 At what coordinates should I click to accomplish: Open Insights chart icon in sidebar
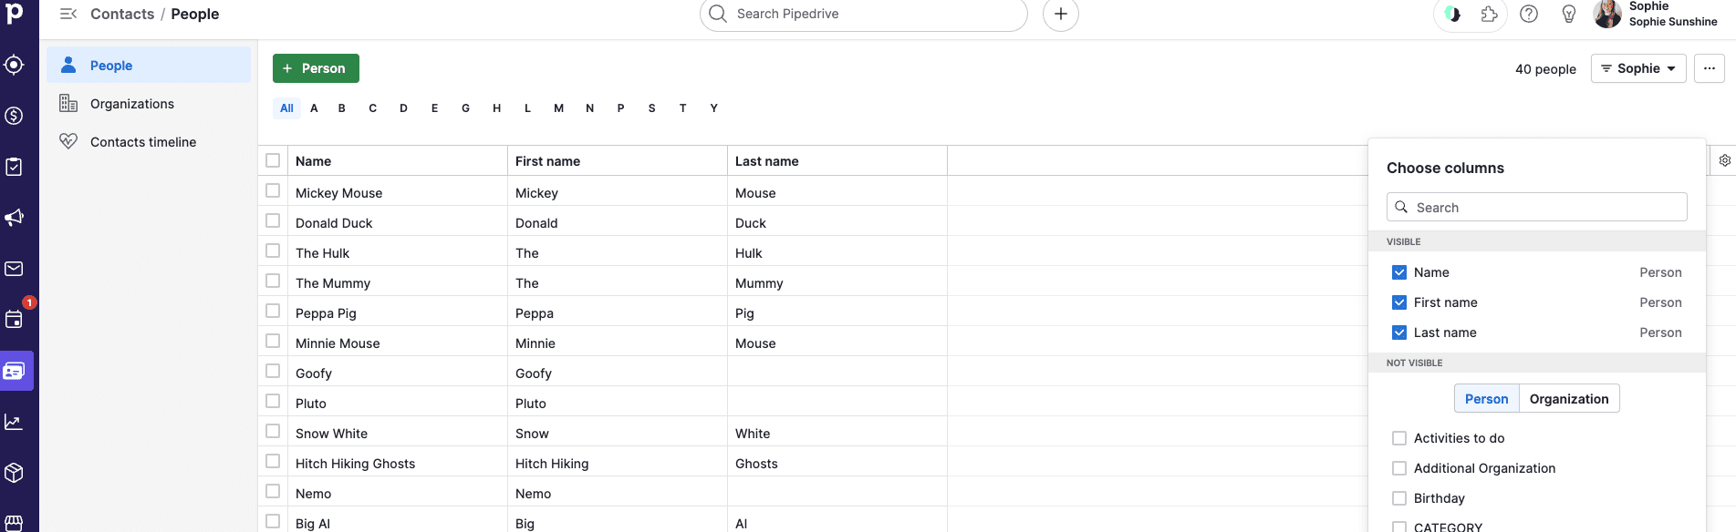(14, 422)
